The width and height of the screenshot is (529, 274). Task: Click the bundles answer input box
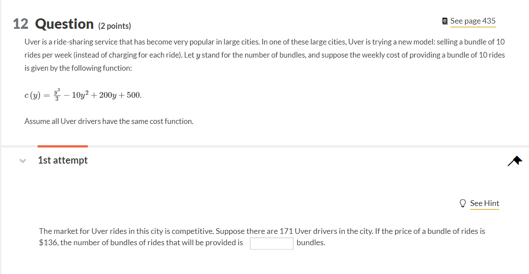coord(271,243)
